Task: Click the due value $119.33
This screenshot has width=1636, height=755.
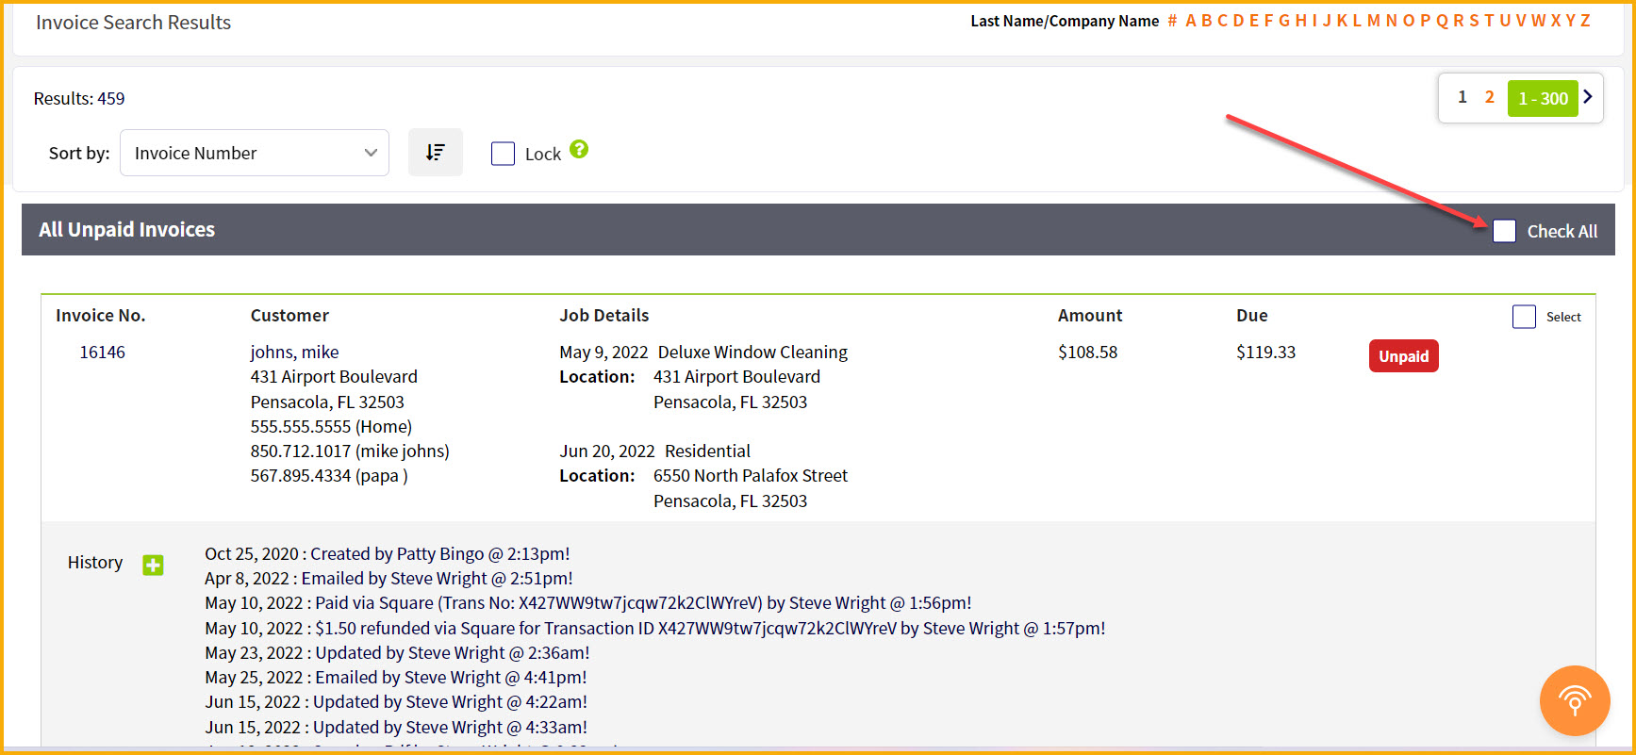Action: (x=1265, y=352)
